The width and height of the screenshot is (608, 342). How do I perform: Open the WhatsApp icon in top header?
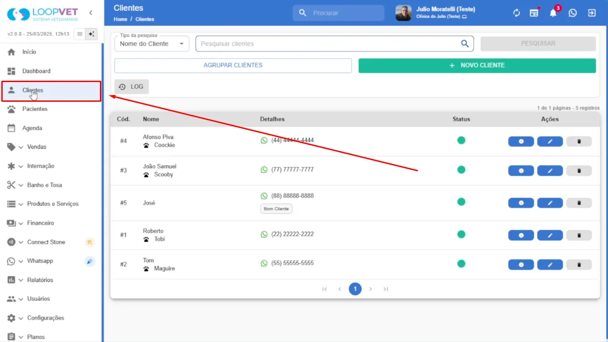tap(573, 13)
